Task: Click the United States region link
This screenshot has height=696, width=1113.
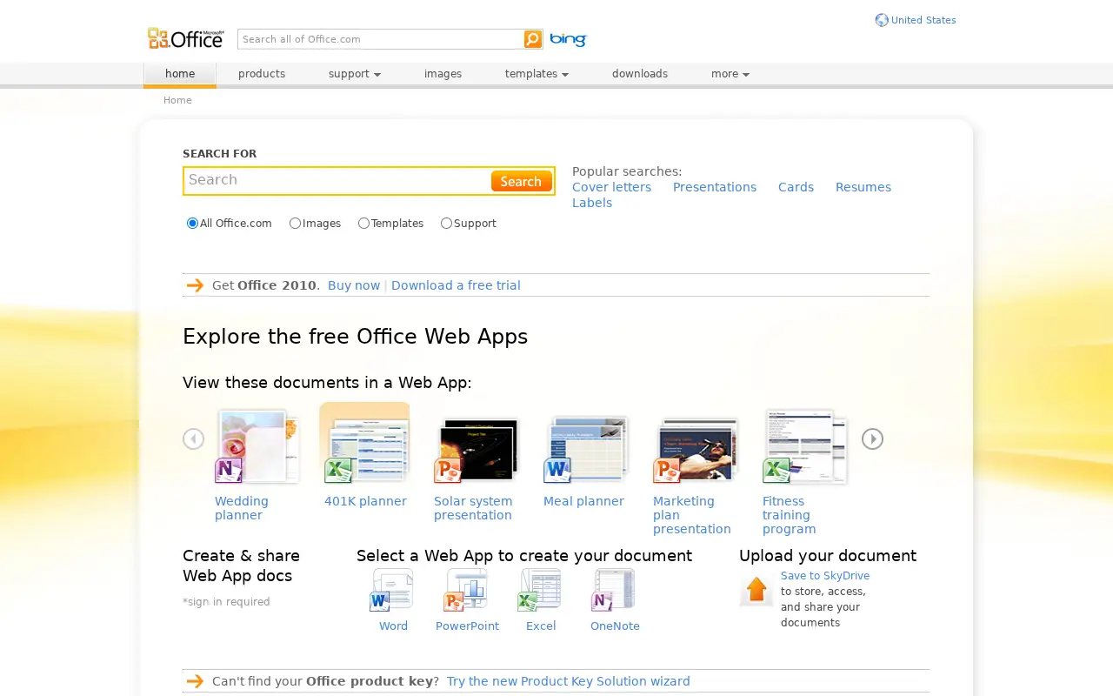Action: 923,20
